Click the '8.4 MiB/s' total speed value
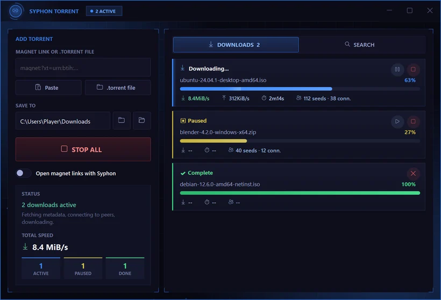Viewport: 441px width, 300px height. click(x=50, y=247)
